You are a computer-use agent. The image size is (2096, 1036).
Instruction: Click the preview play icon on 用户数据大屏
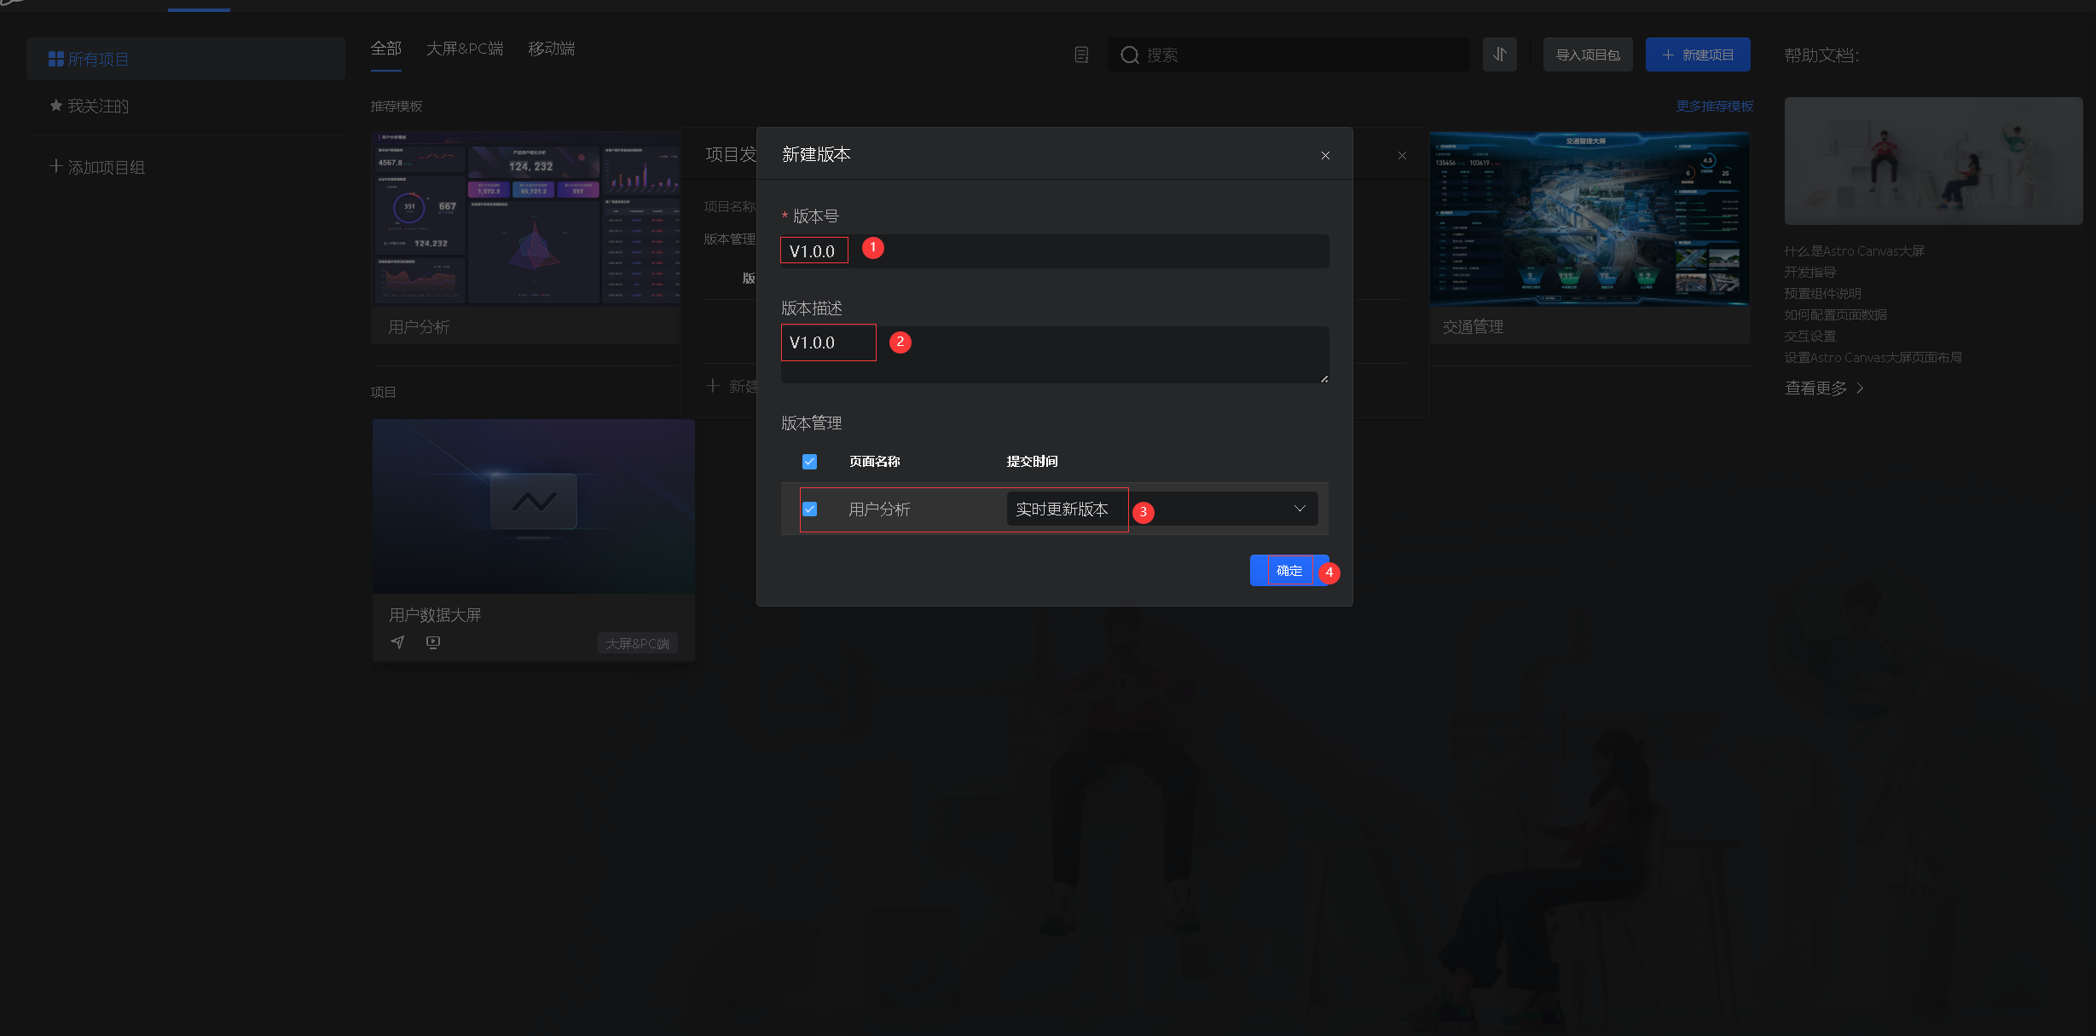pos(433,642)
